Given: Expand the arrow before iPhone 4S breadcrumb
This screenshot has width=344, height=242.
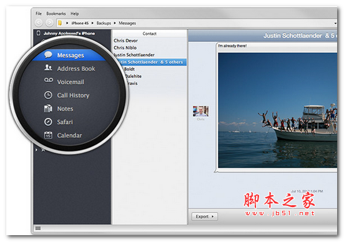Looking at the screenshot, I should click(67, 23).
